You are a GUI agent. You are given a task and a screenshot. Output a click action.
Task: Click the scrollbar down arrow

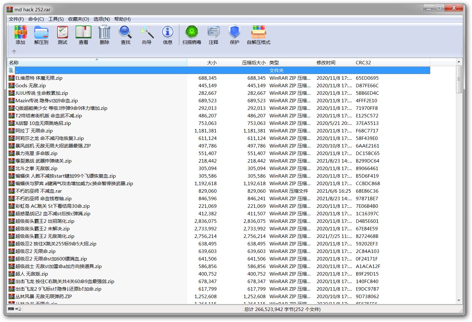pyautogui.click(x=459, y=300)
